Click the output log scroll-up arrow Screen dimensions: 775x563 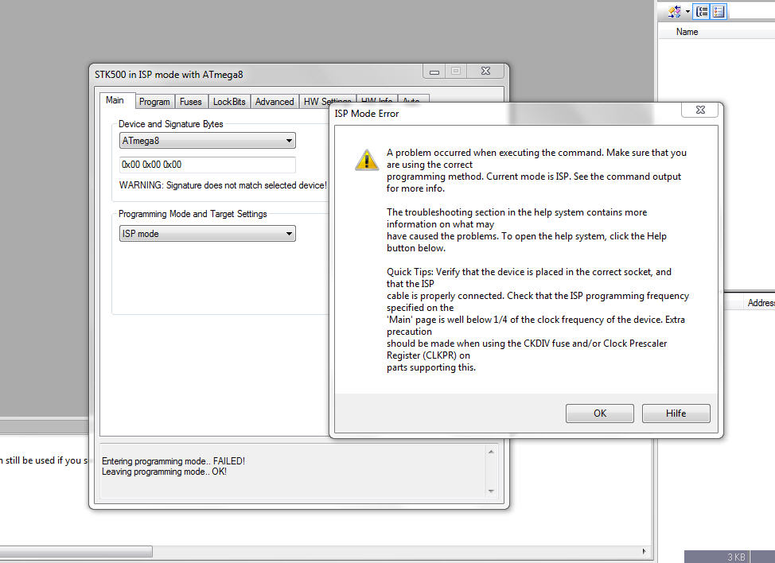[491, 452]
